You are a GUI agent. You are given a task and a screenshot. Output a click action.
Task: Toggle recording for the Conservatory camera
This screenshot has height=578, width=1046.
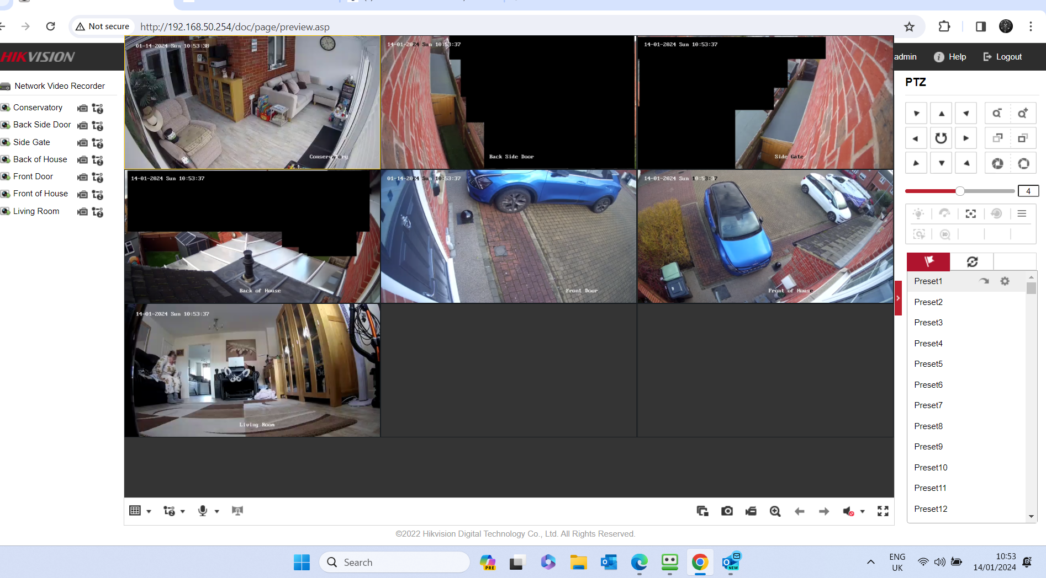pyautogui.click(x=82, y=108)
